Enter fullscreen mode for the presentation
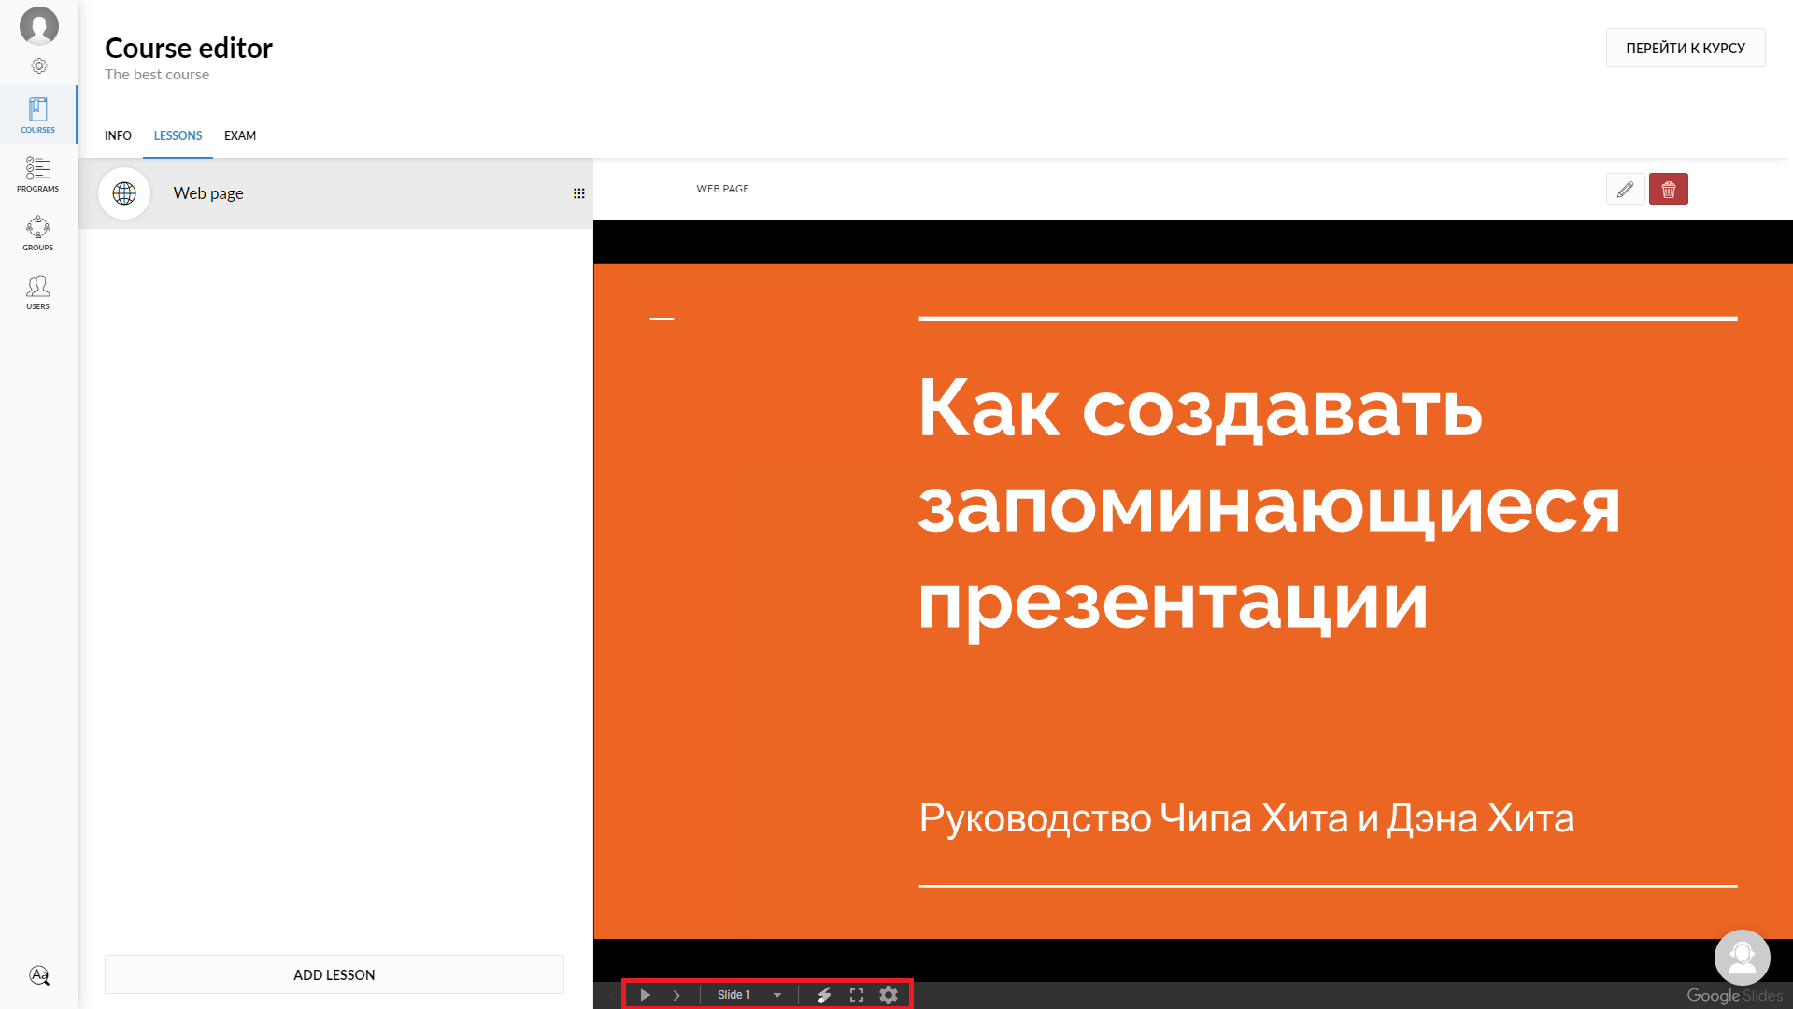1793x1009 pixels. [856, 995]
